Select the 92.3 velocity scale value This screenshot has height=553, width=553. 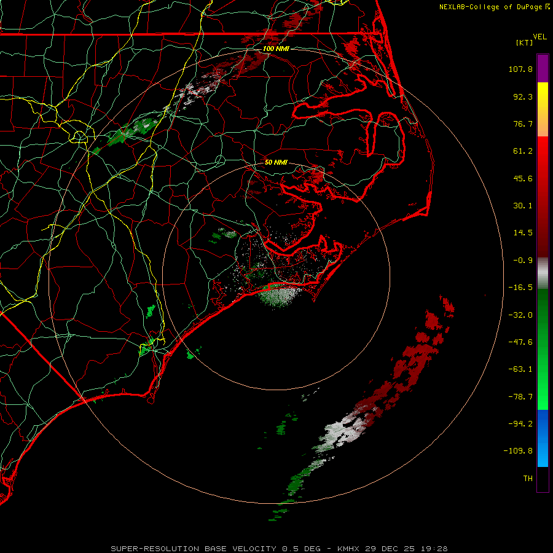[523, 96]
